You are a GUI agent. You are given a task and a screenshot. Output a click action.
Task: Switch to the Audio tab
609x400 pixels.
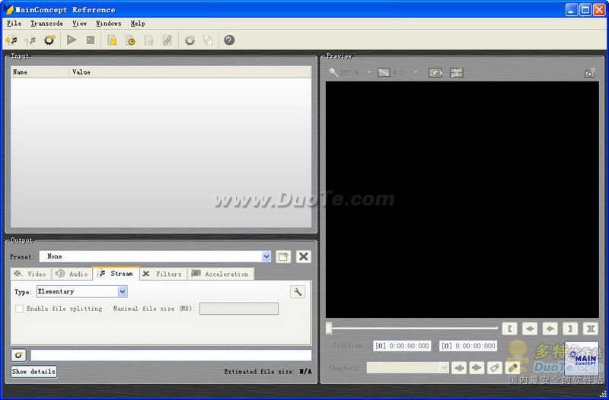coord(72,274)
